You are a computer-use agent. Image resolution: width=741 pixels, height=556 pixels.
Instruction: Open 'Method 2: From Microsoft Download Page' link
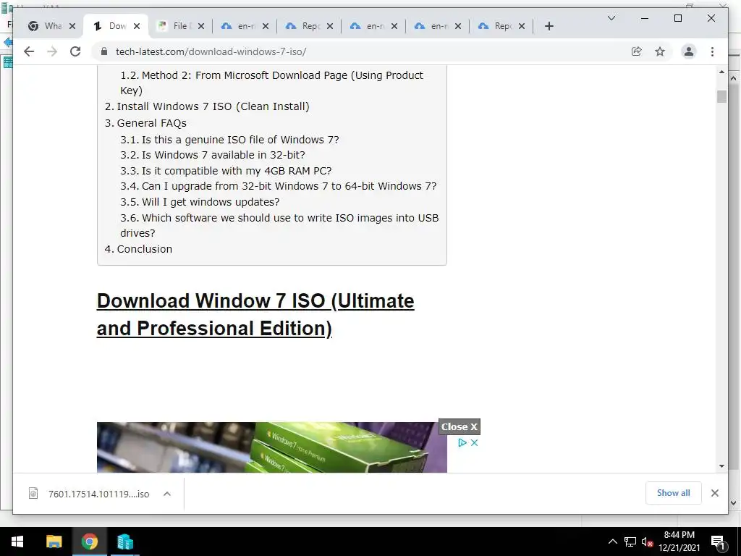click(x=272, y=83)
